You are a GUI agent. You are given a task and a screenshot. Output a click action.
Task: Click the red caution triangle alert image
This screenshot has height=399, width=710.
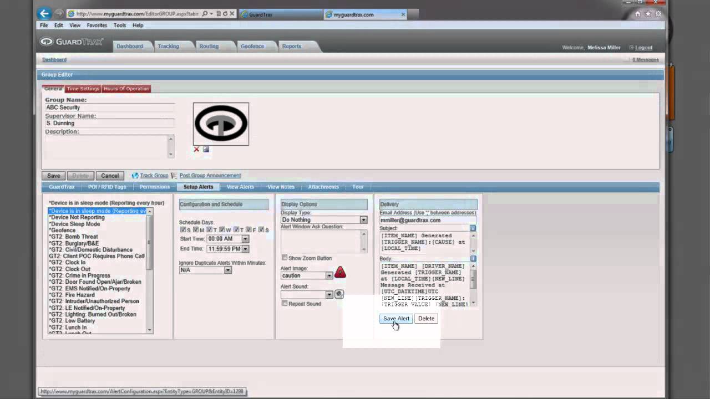click(x=340, y=272)
